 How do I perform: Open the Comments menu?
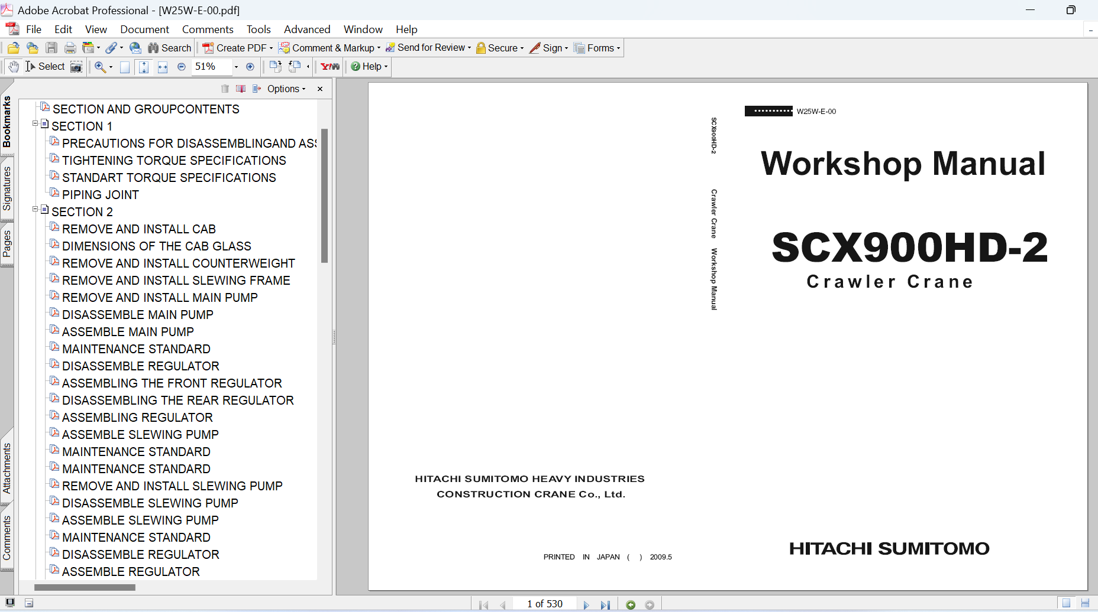coord(208,29)
